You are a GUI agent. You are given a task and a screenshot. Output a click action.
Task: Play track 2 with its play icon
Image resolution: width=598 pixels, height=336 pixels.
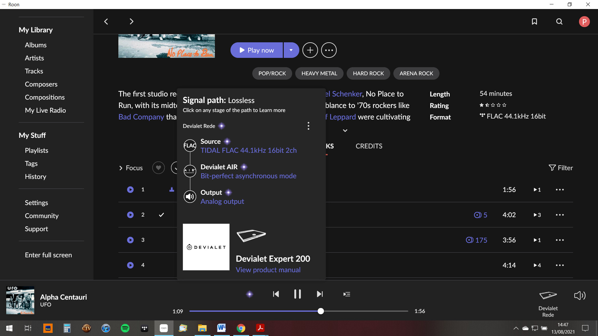tap(130, 215)
